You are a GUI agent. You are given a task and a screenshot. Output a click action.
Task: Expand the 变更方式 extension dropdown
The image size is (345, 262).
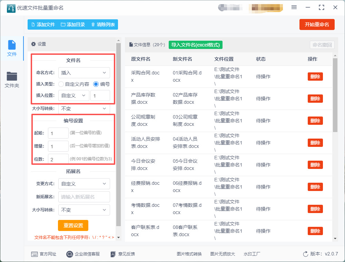(x=84, y=184)
